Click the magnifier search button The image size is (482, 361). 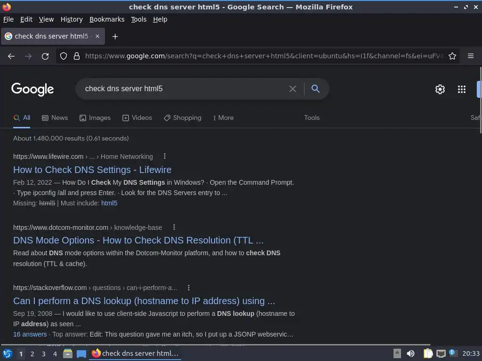(x=315, y=89)
